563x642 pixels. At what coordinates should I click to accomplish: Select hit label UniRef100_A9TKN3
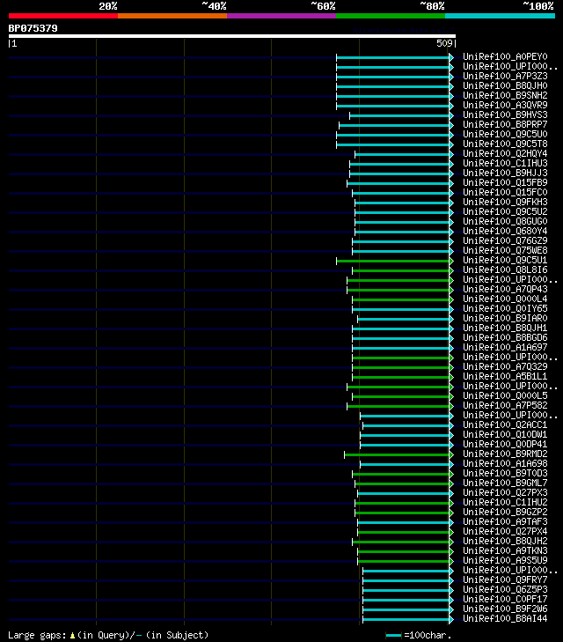tap(505, 550)
